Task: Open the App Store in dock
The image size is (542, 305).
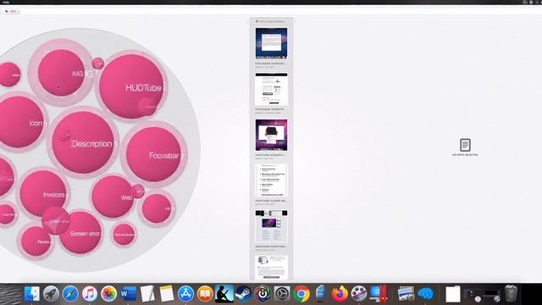Action: coord(185,294)
